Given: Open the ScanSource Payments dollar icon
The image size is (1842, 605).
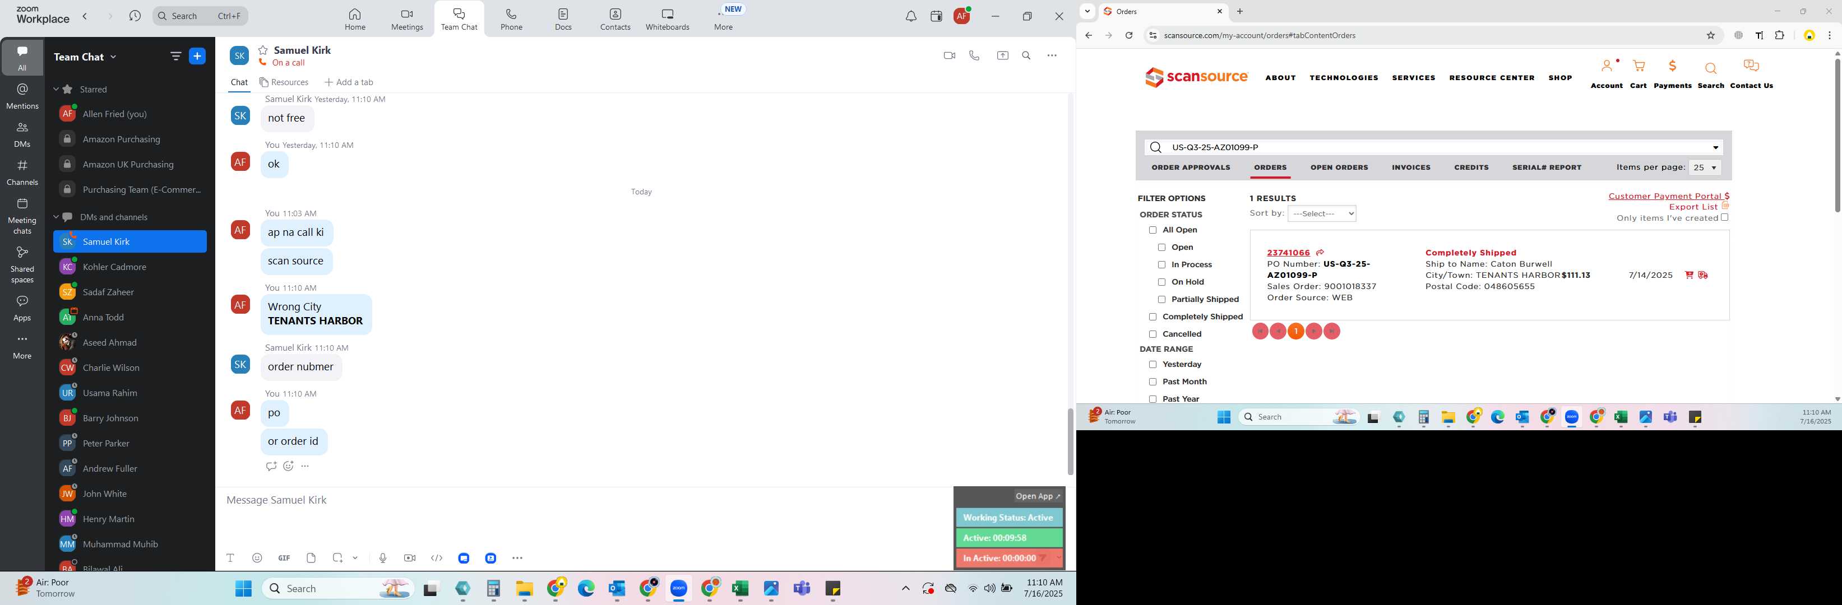Looking at the screenshot, I should click(1673, 75).
